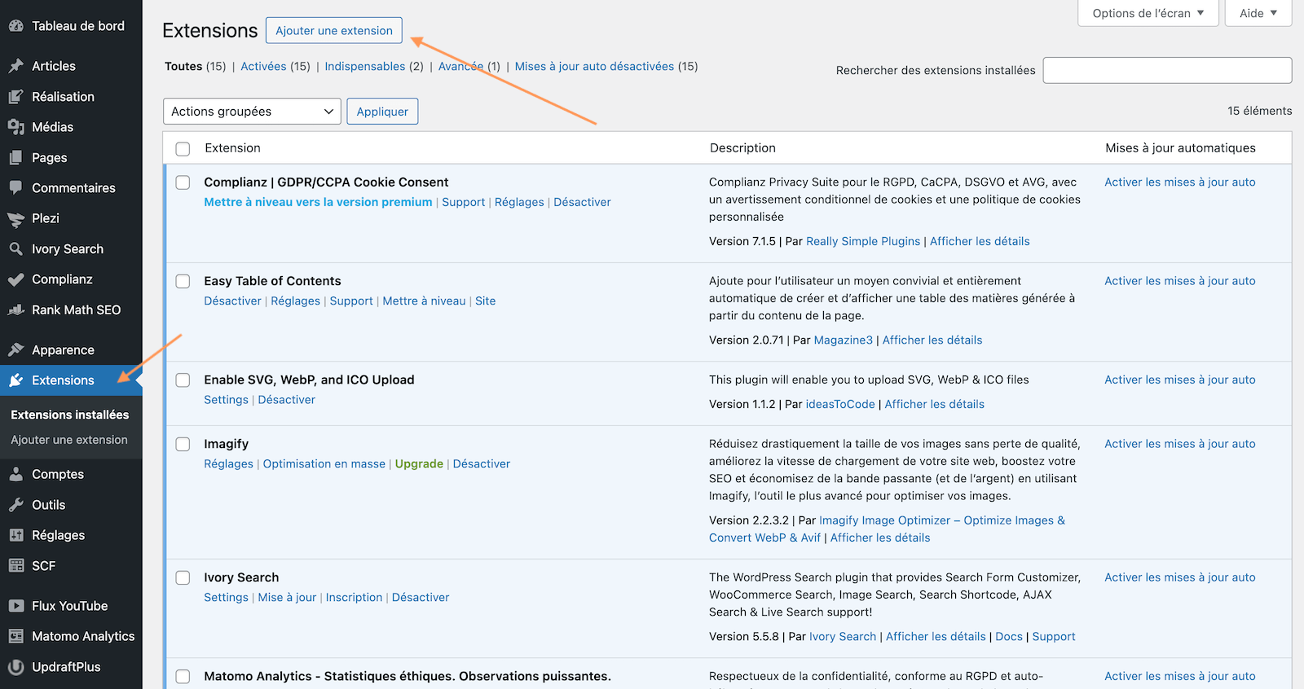Tick the Imagify plugin checkbox
Viewport: 1304px width, 689px height.
183,444
